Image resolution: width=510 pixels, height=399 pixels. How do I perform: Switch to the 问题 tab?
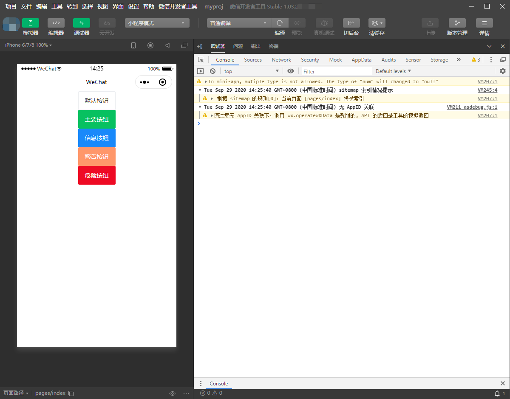[238, 46]
